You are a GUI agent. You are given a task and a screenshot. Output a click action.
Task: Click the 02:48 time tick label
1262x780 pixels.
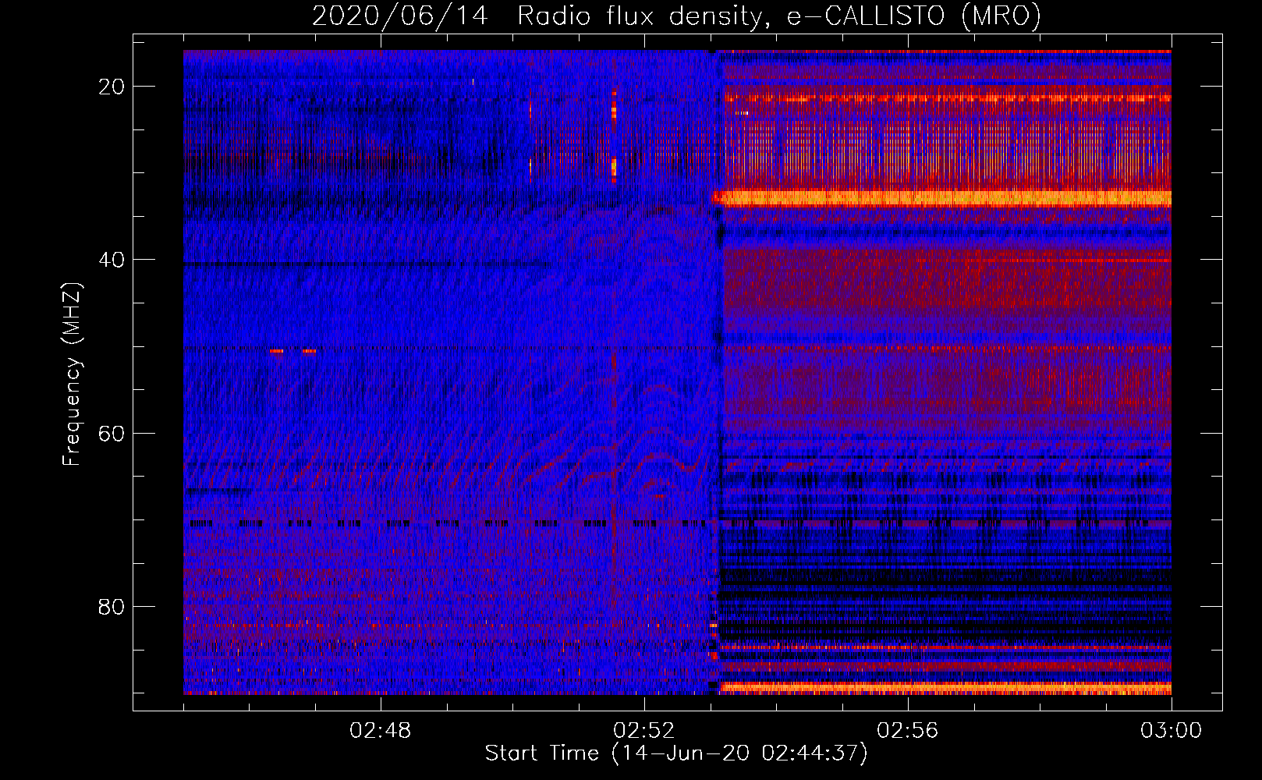click(x=381, y=731)
